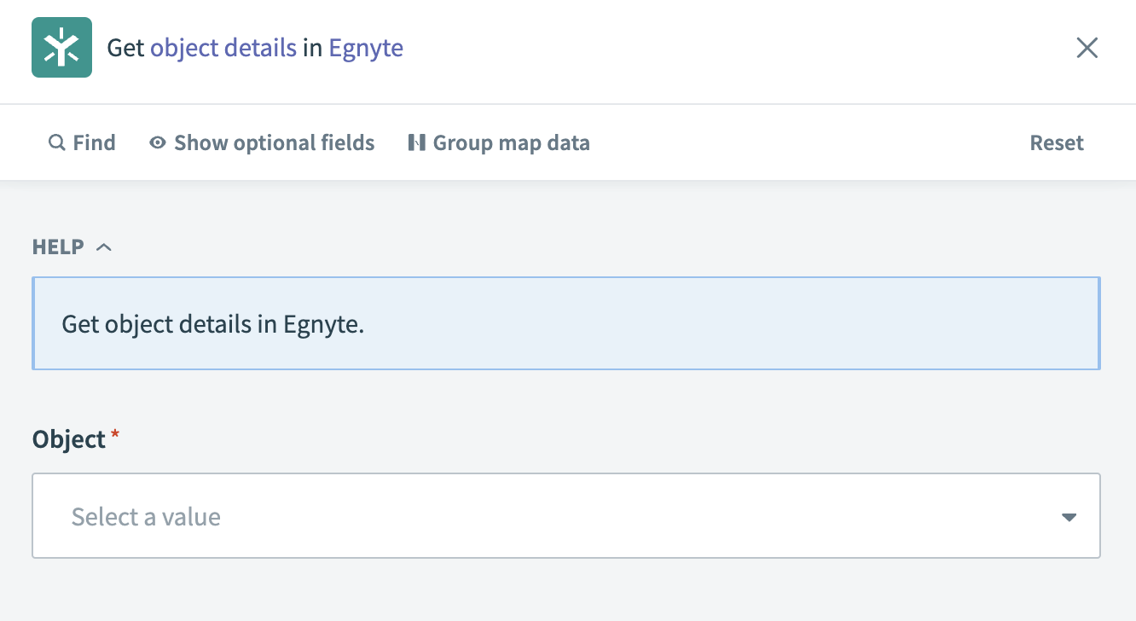Click the 'Get object details in Egnyte.' help box
The width and height of the screenshot is (1136, 621).
pos(565,323)
